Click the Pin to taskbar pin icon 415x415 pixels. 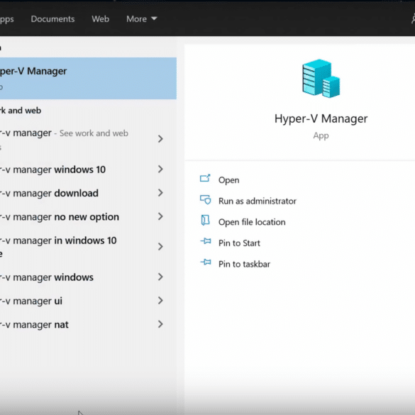(x=206, y=262)
